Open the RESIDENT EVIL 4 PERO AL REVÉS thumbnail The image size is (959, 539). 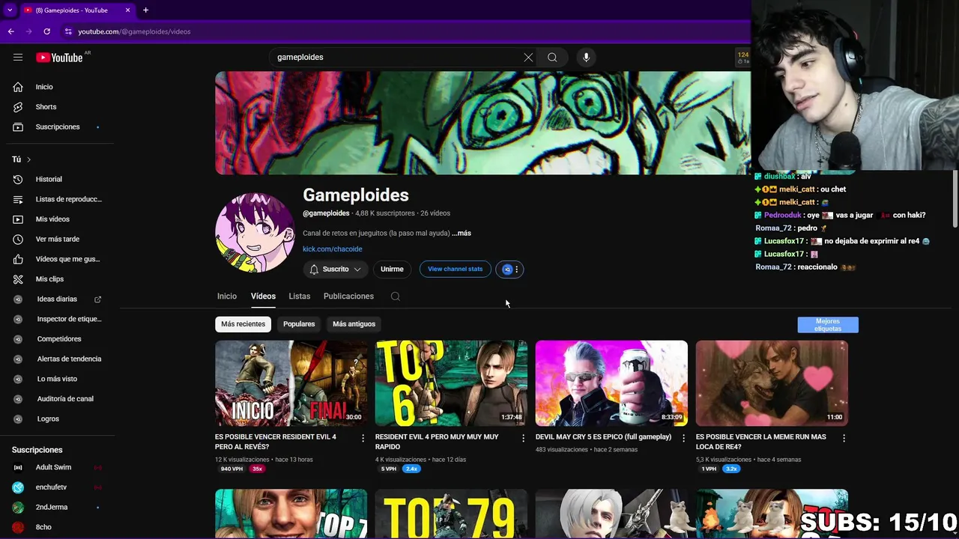click(291, 383)
